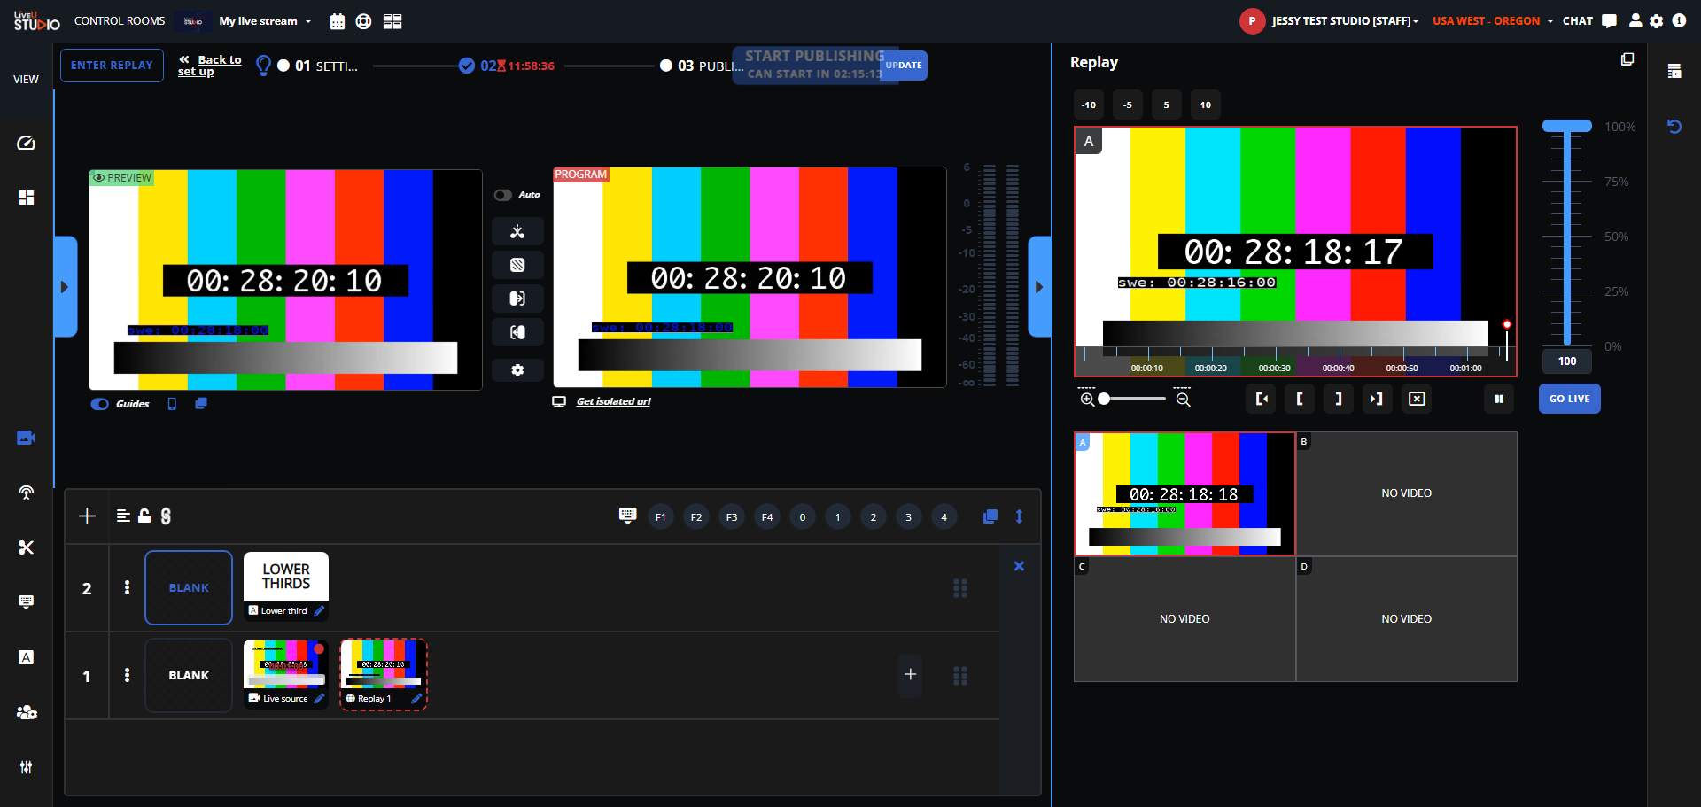Open the Control Rooms menu

[x=120, y=21]
